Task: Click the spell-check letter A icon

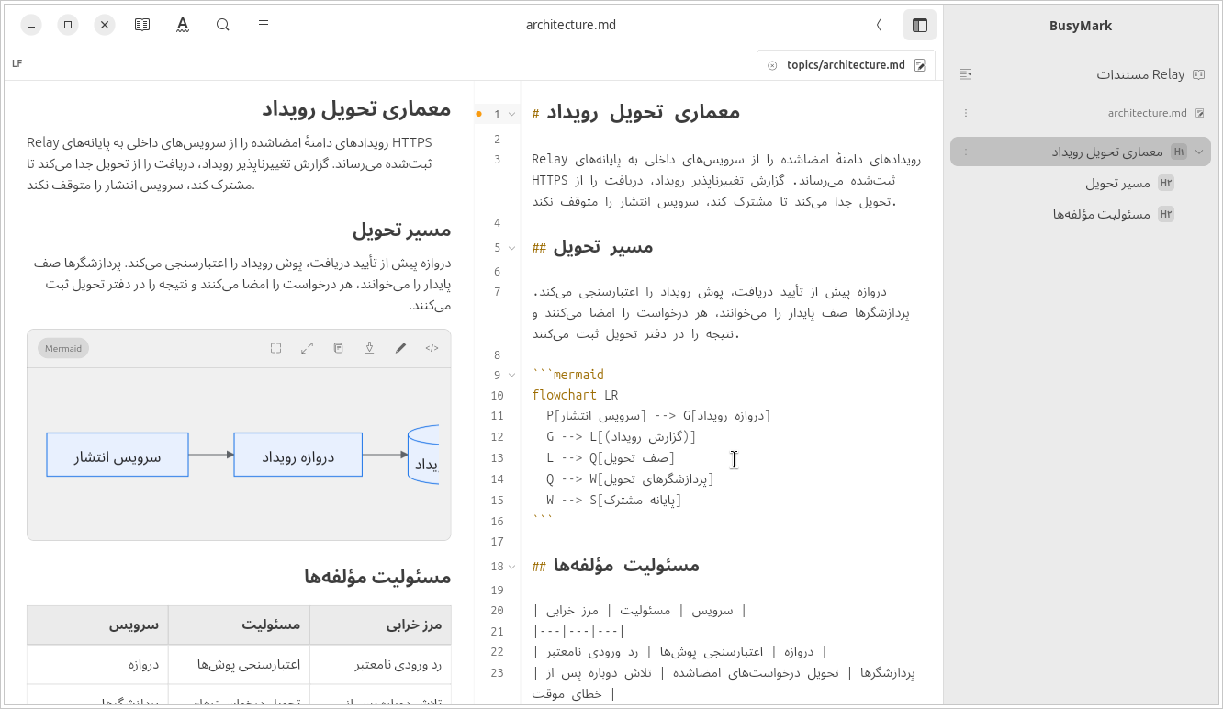Action: [183, 25]
